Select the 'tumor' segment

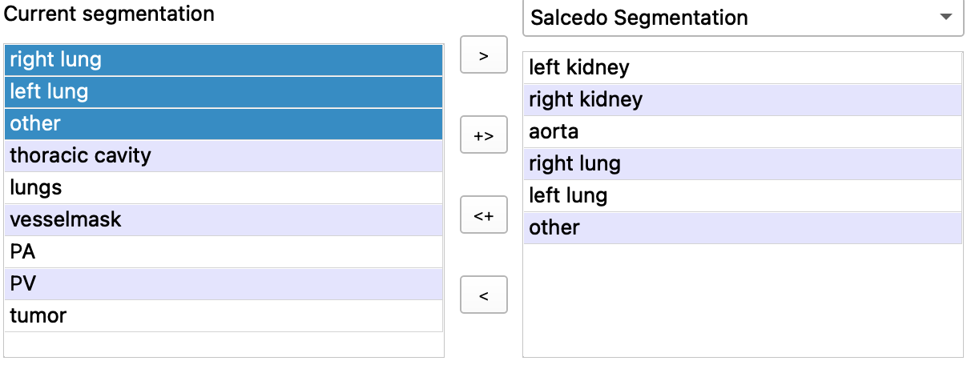point(224,315)
